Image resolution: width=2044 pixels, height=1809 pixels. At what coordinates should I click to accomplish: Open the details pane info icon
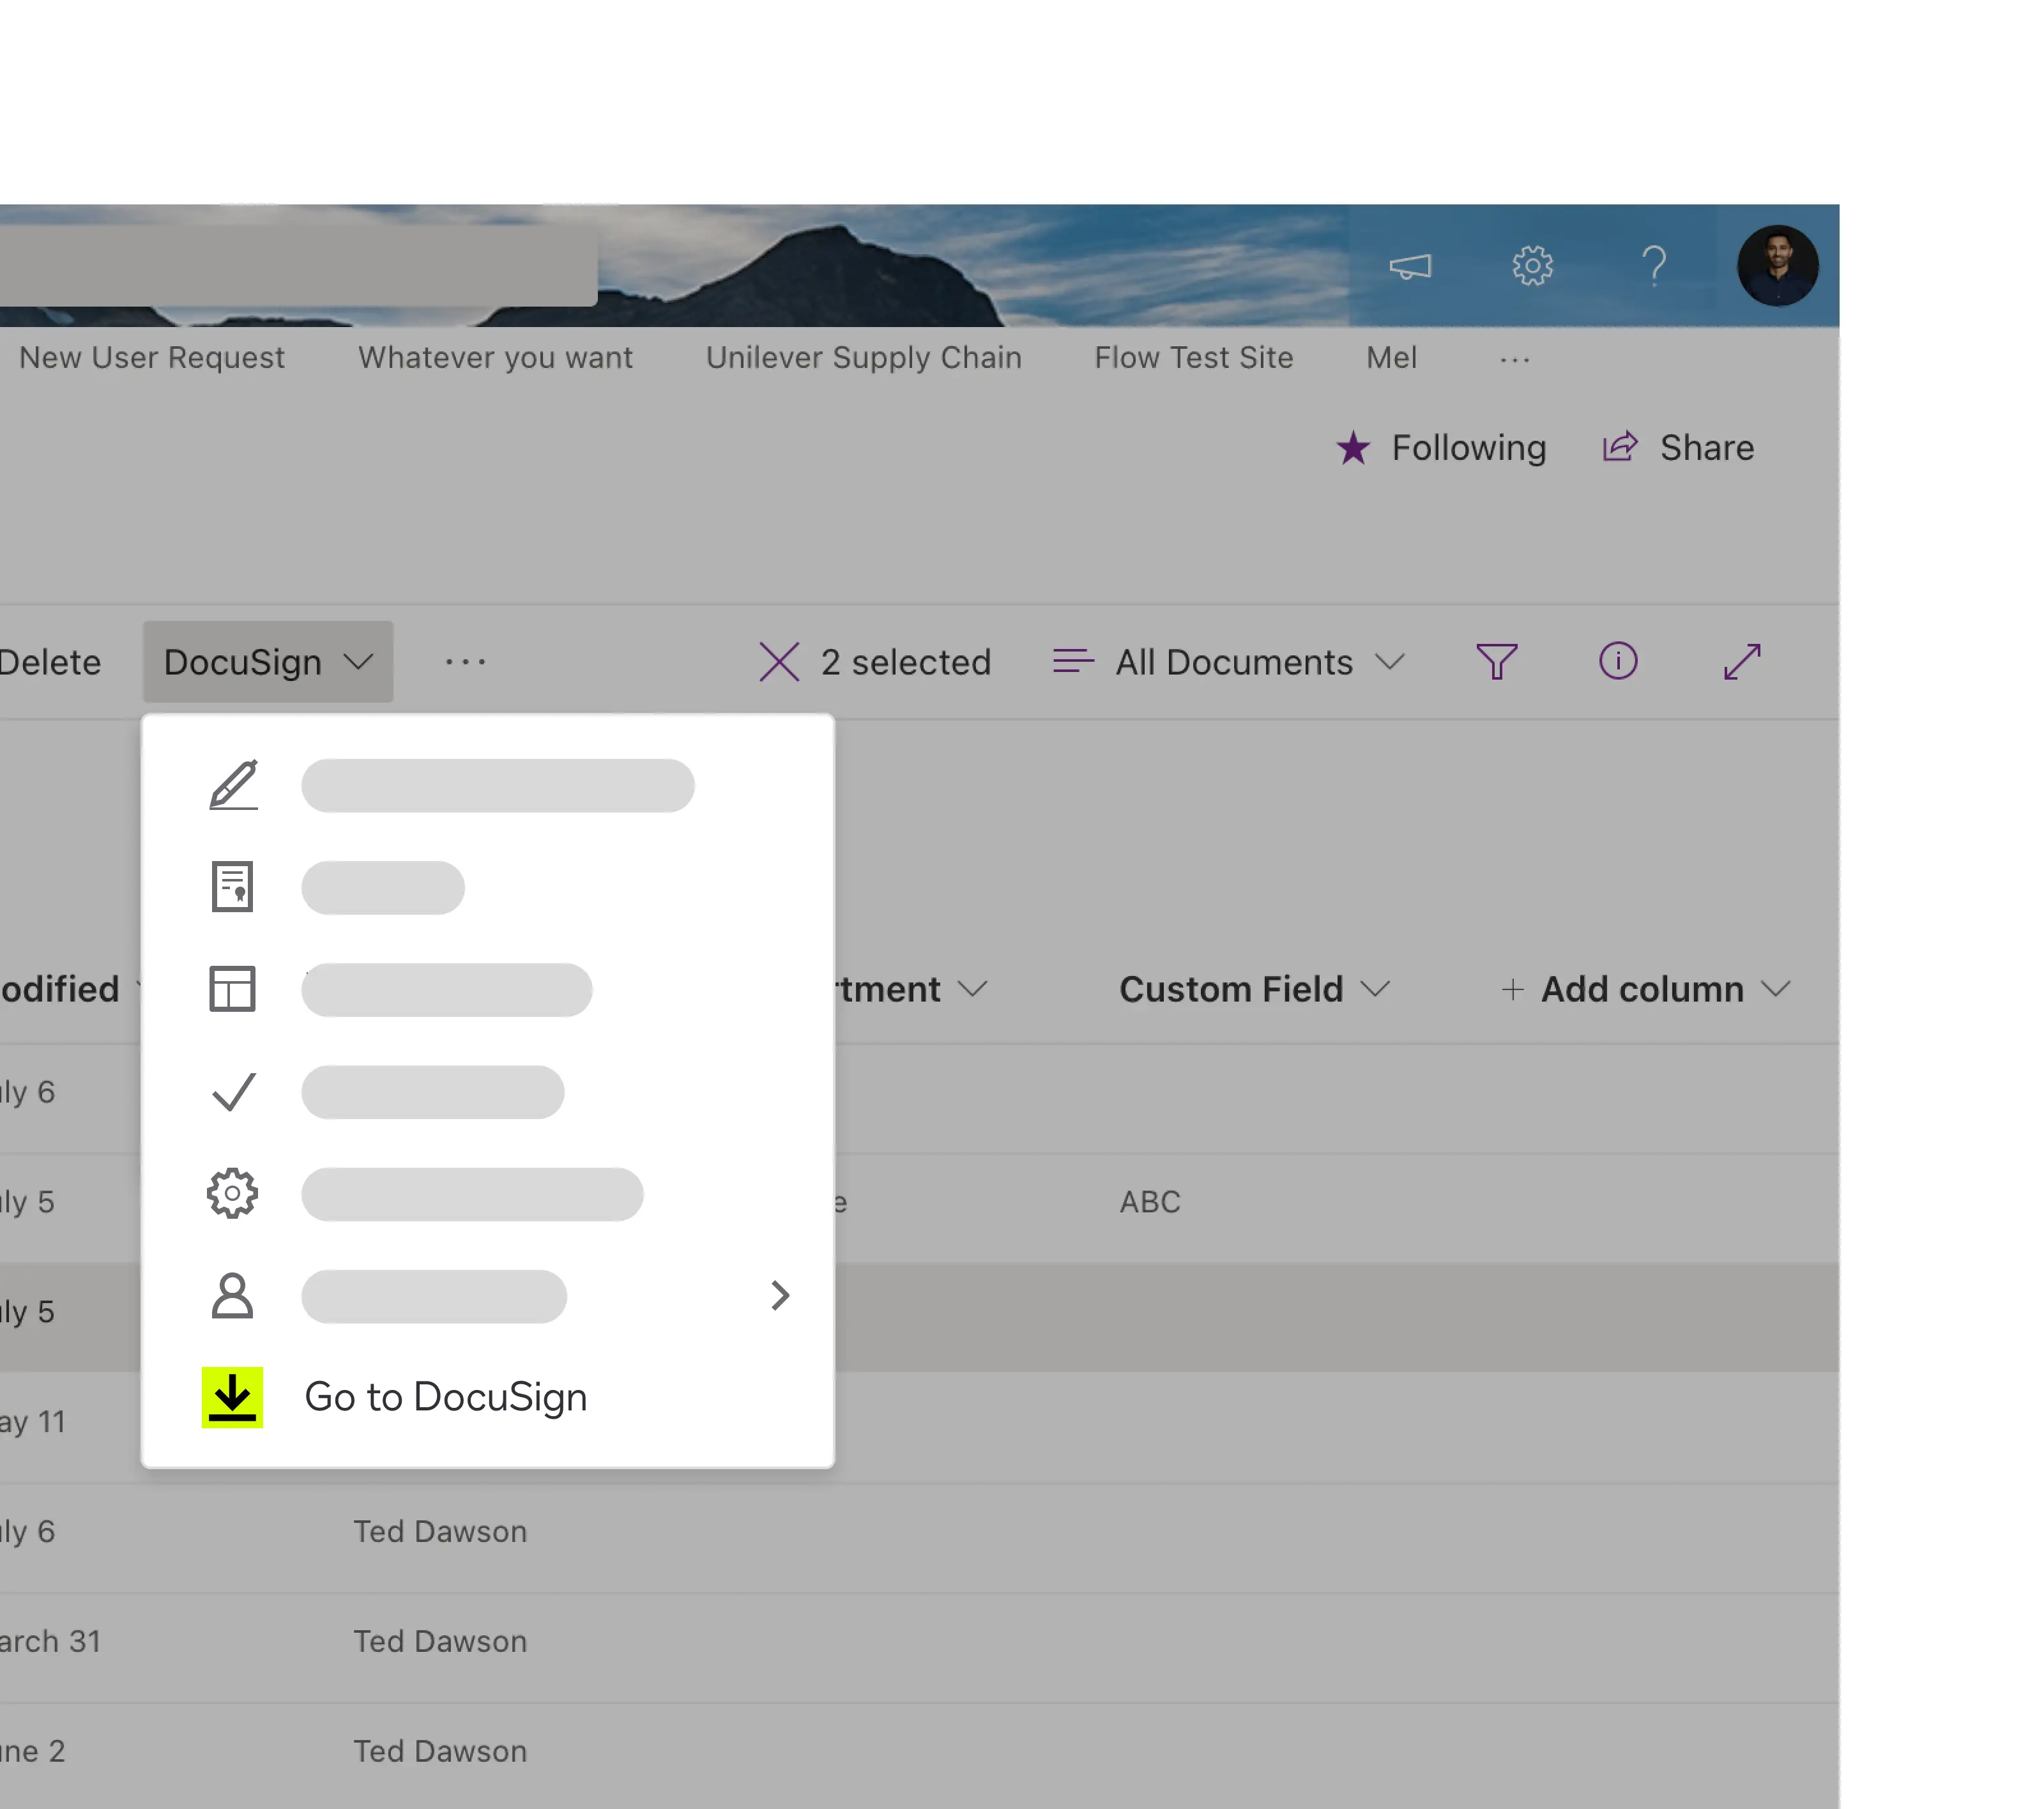coord(1617,661)
